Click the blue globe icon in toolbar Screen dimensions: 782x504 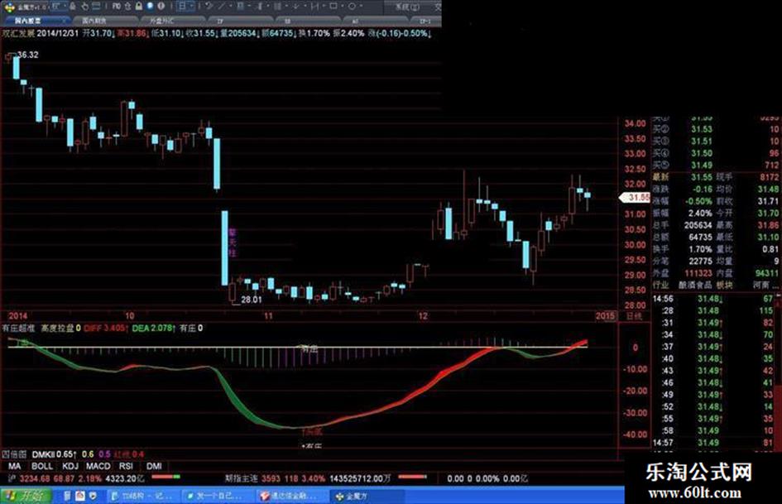click(150, 6)
